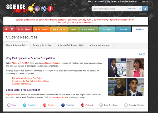The image size is (158, 113).
Task: Click the purple Email share icon
Action: [9, 105]
